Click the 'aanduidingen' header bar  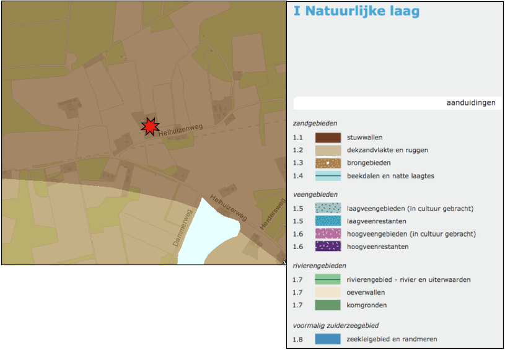click(x=397, y=103)
